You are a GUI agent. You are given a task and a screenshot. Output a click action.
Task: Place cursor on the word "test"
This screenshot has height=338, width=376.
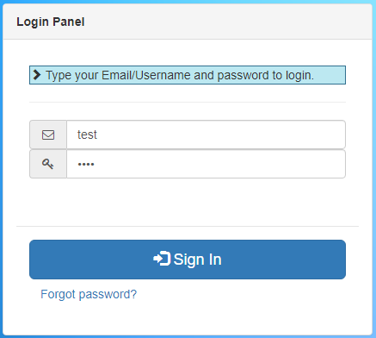tap(87, 135)
